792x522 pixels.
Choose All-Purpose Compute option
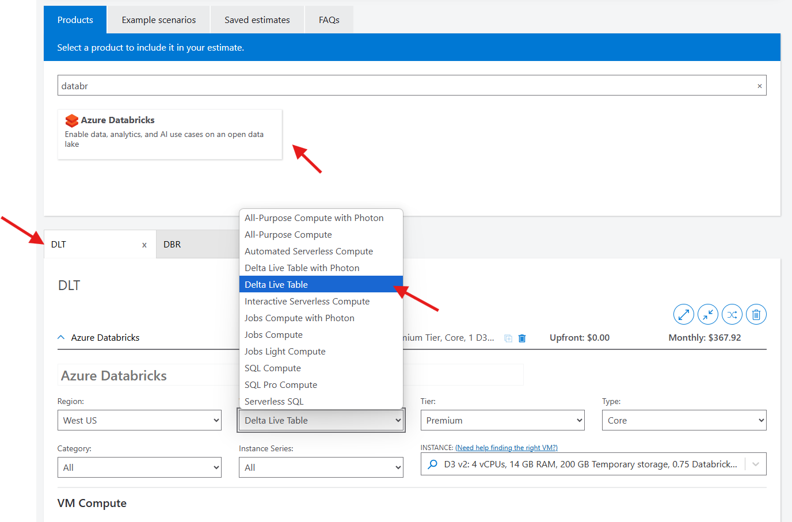pyautogui.click(x=321, y=235)
